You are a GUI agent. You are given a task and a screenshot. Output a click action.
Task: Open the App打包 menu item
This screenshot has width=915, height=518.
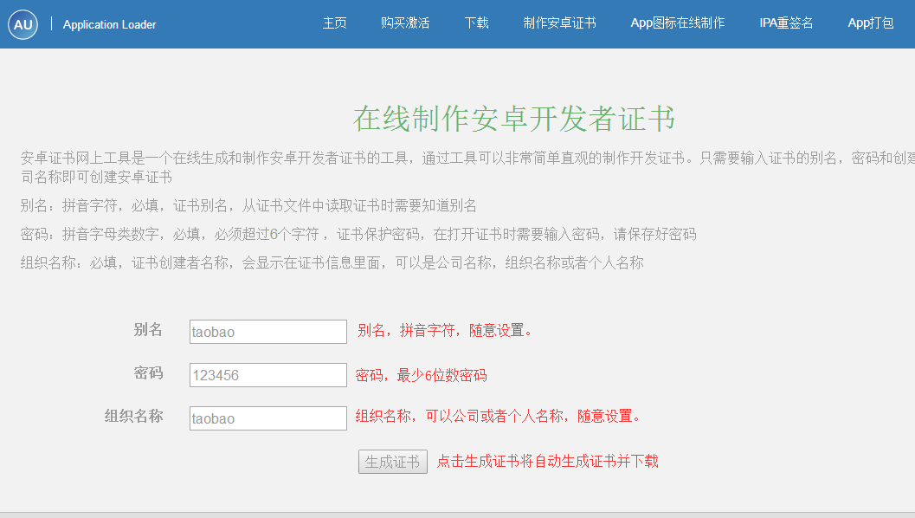point(871,23)
